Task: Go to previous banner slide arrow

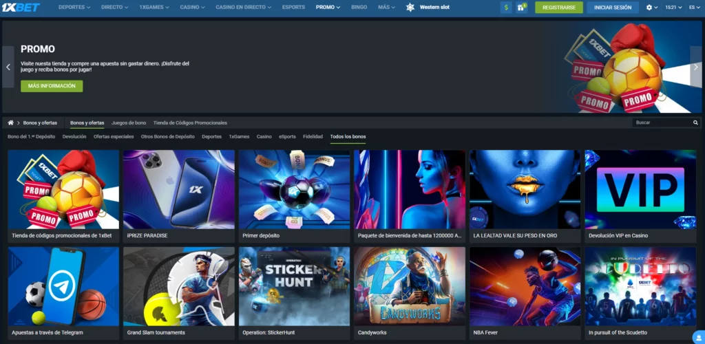Action: 8,67
